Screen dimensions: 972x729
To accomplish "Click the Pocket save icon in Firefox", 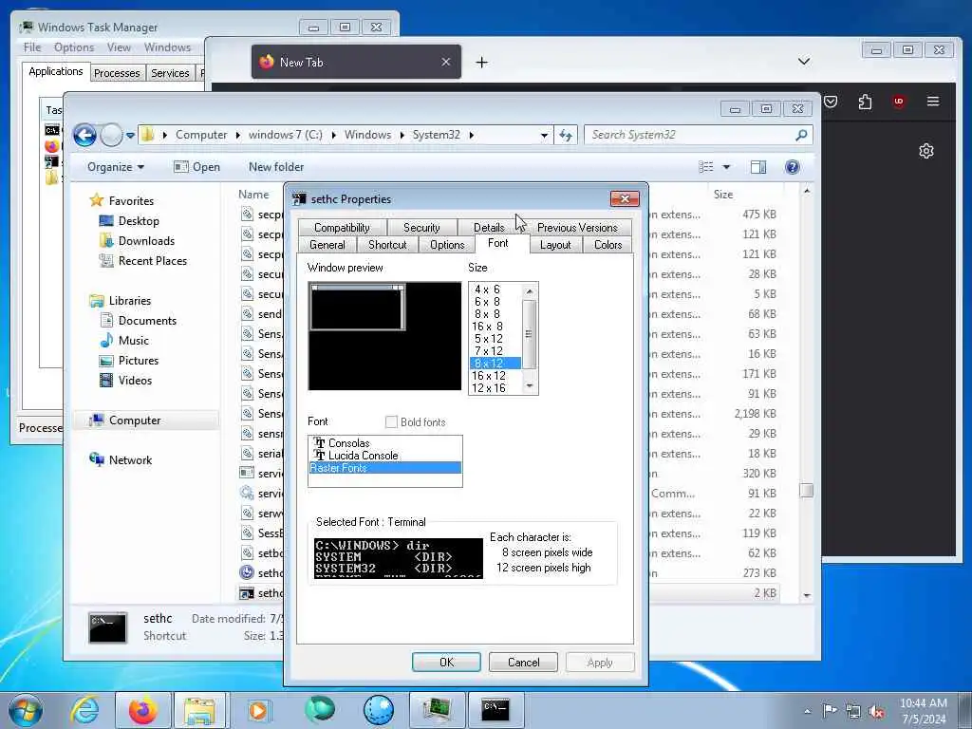I will click(x=831, y=102).
